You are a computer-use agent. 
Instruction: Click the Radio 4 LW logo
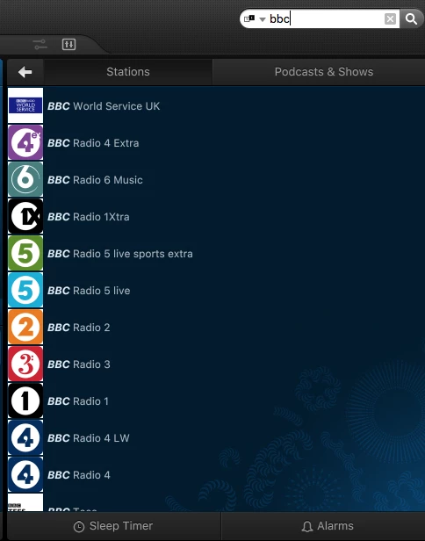(25, 437)
